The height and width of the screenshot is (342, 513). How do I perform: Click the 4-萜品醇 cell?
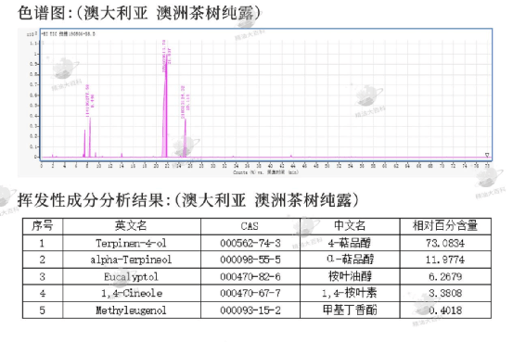pyautogui.click(x=350, y=243)
